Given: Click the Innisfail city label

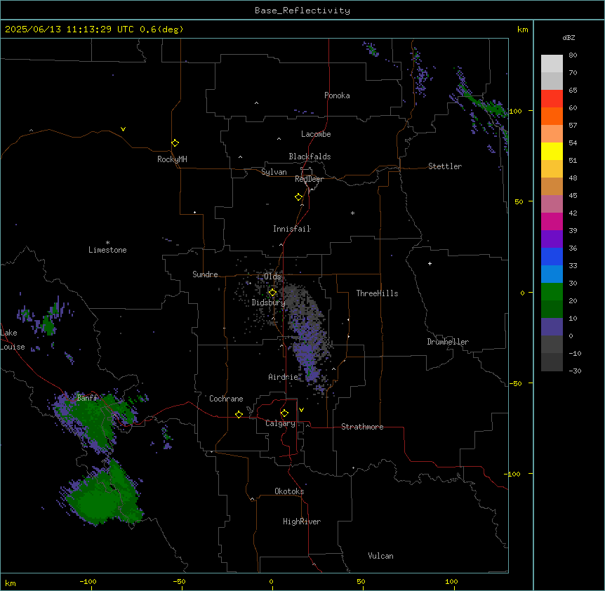Looking at the screenshot, I should [x=292, y=229].
